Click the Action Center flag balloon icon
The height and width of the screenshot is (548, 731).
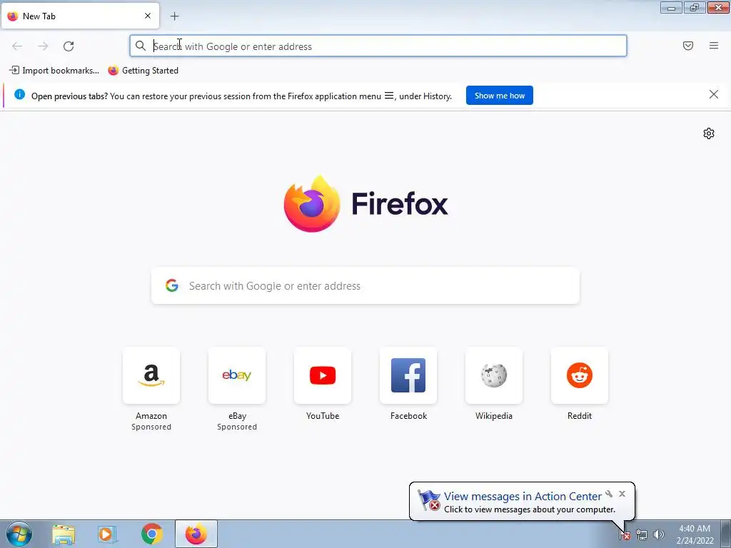pyautogui.click(x=428, y=500)
